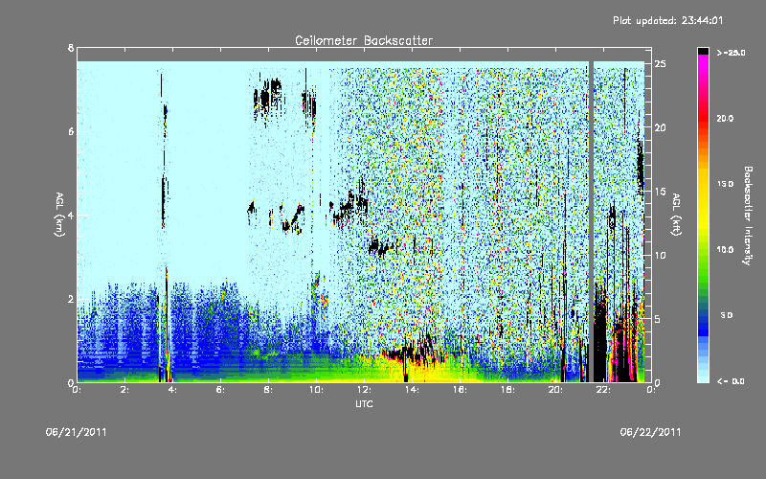Click the 20 kft tick on right axis

[x=661, y=127]
